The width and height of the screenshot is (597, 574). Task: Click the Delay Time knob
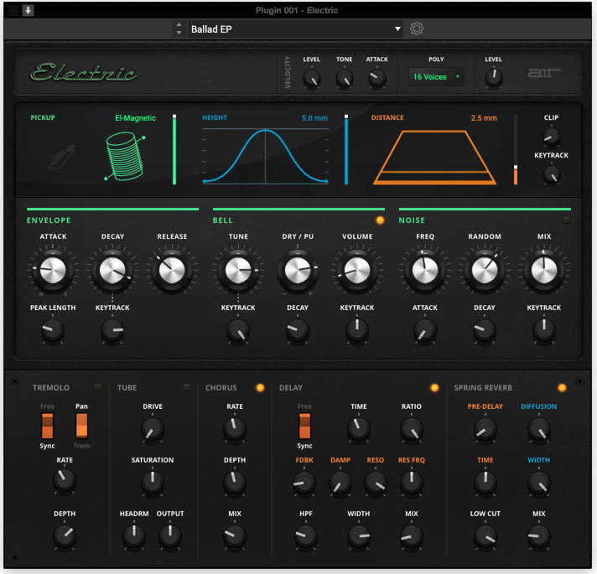(359, 429)
